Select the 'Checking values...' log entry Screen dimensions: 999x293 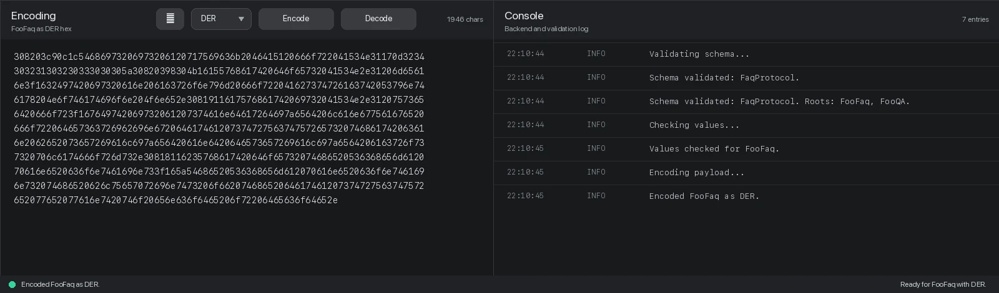pyautogui.click(x=746, y=125)
